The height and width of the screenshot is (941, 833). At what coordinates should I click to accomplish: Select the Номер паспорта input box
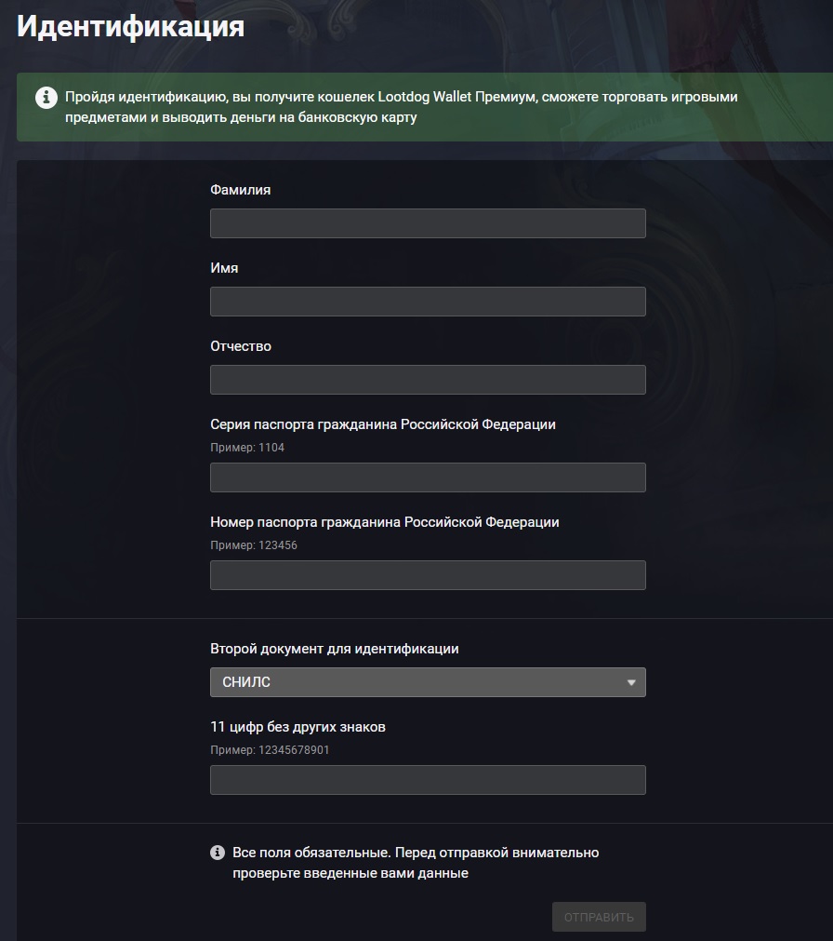(428, 575)
